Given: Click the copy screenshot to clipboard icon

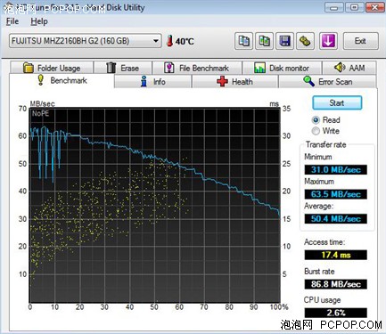Looking at the screenshot, I should tap(265, 41).
